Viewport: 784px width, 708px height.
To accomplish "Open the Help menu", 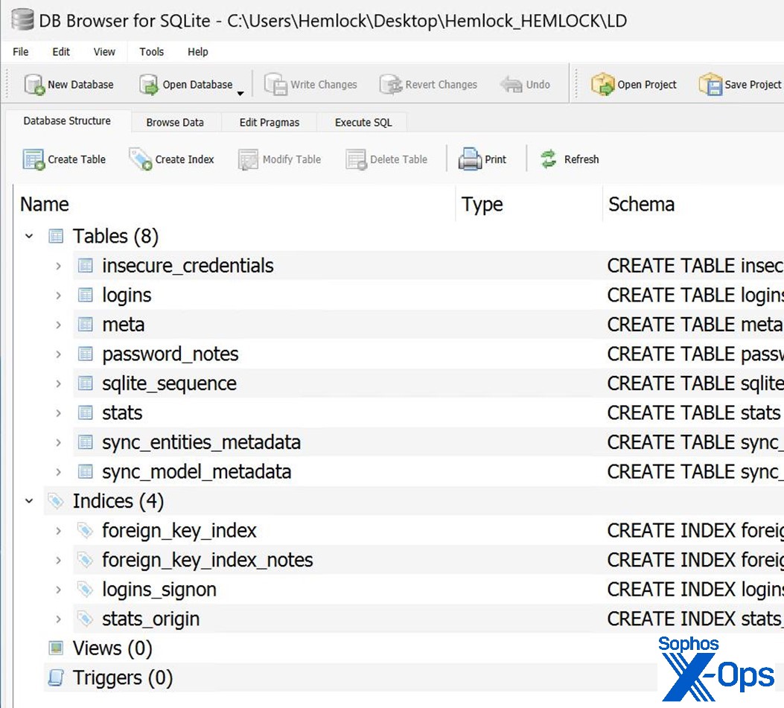I will click(197, 51).
